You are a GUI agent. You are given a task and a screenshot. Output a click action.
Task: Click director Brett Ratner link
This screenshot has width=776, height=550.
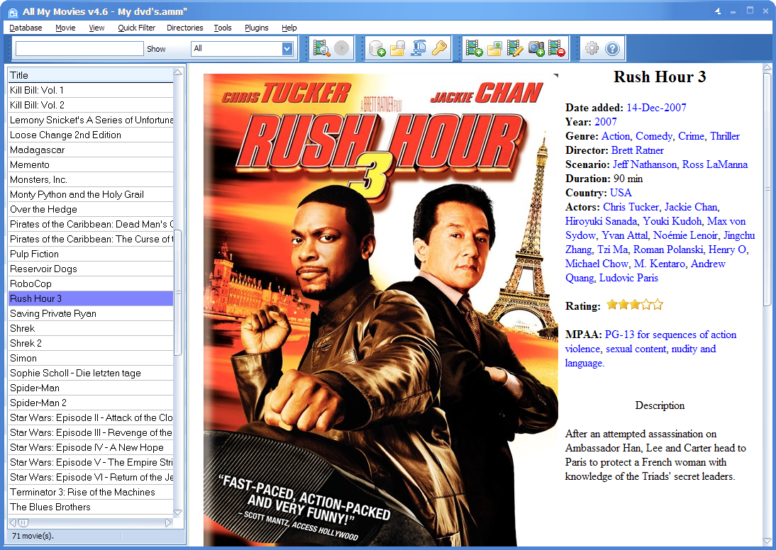(638, 150)
